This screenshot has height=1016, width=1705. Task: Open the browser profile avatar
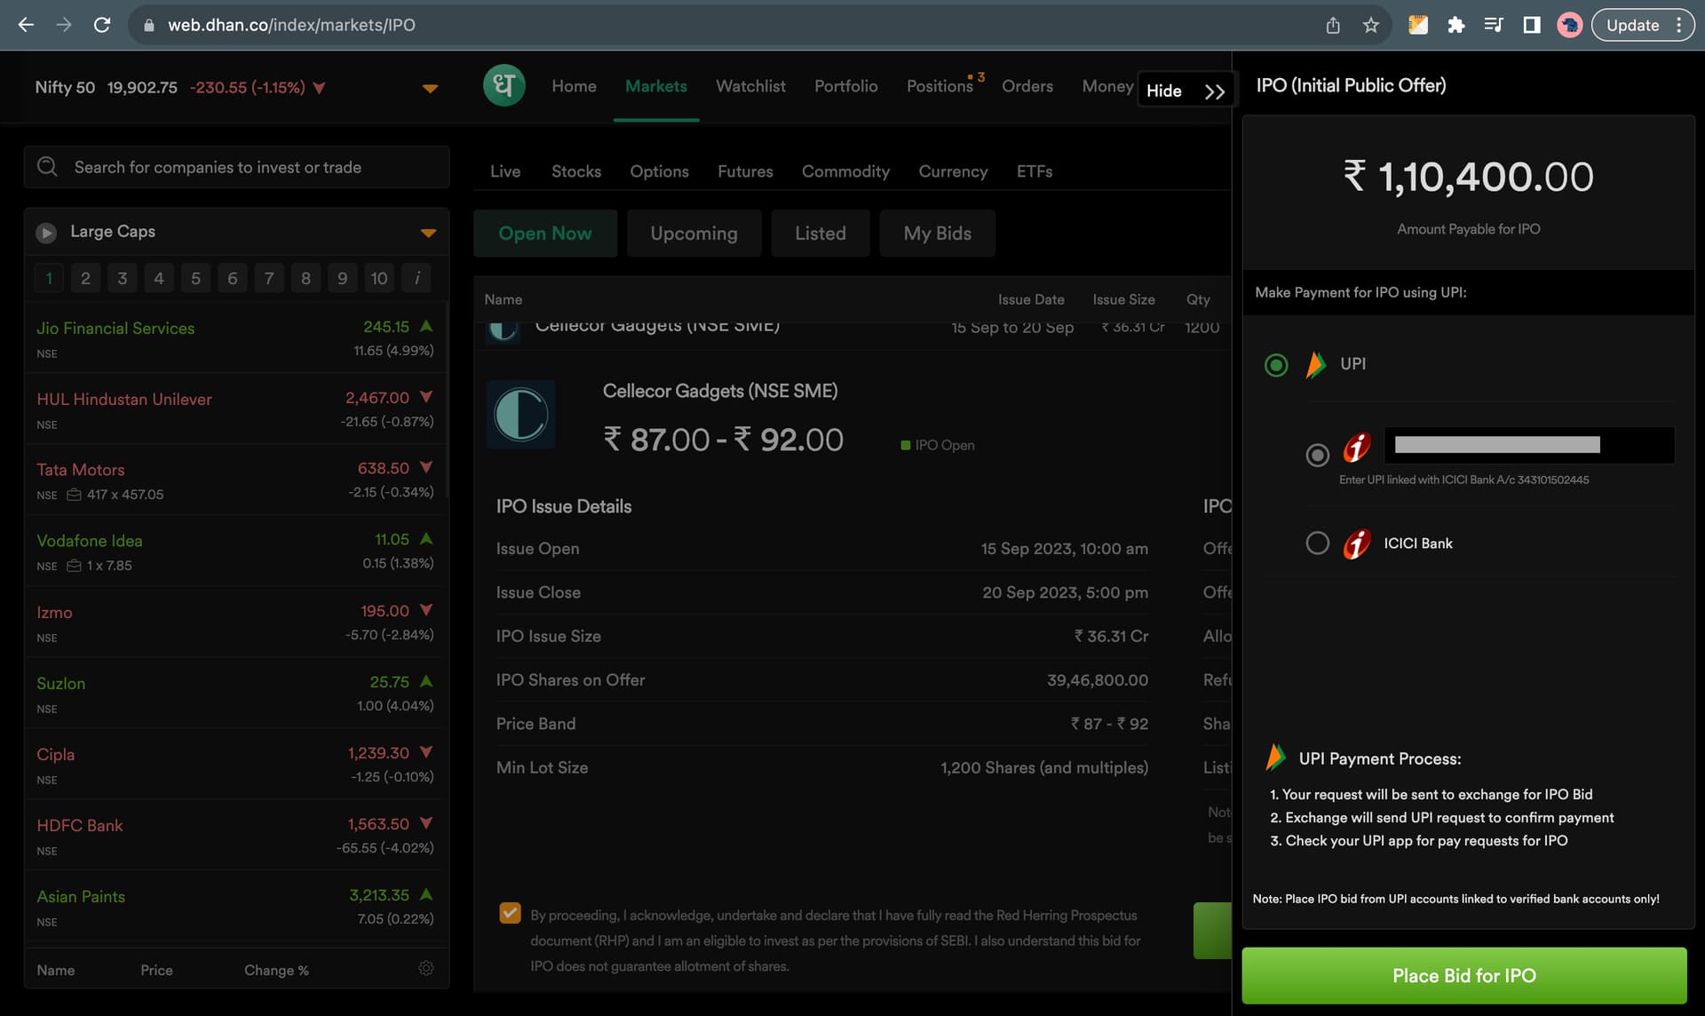pos(1569,25)
